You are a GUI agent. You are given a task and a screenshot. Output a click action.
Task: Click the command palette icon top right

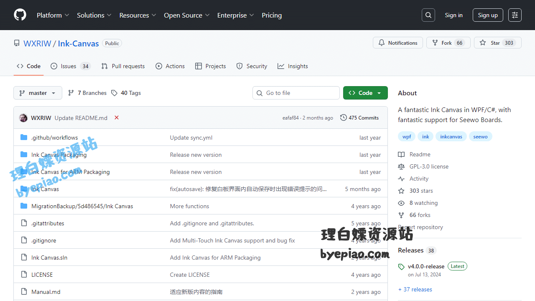(x=515, y=15)
